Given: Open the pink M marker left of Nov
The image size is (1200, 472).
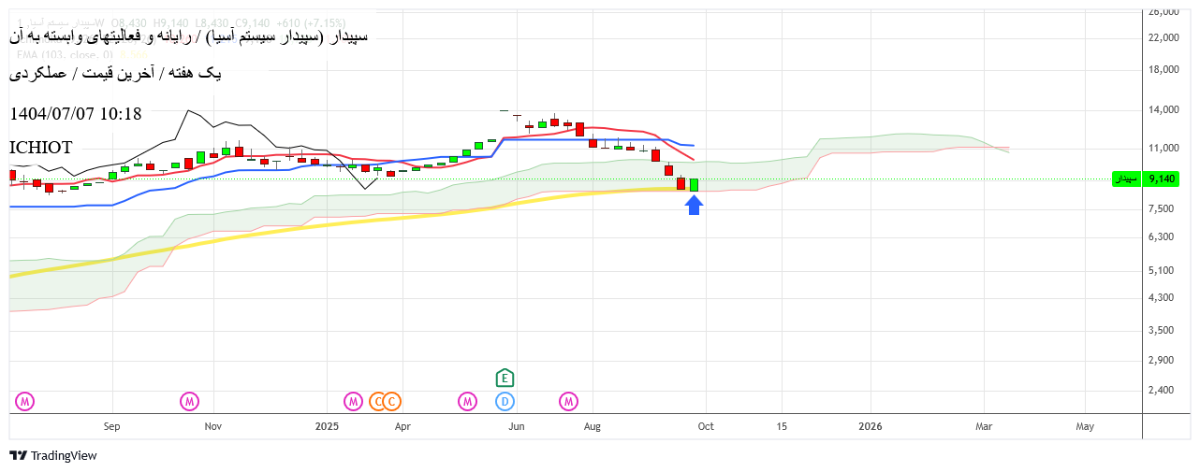Looking at the screenshot, I should point(190,402).
